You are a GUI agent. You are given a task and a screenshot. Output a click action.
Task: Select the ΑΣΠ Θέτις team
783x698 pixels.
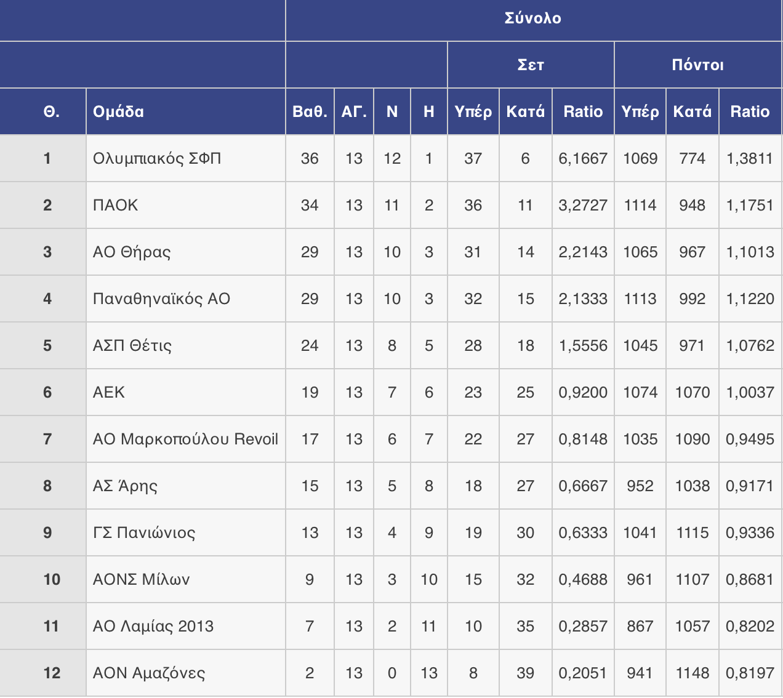(x=132, y=345)
